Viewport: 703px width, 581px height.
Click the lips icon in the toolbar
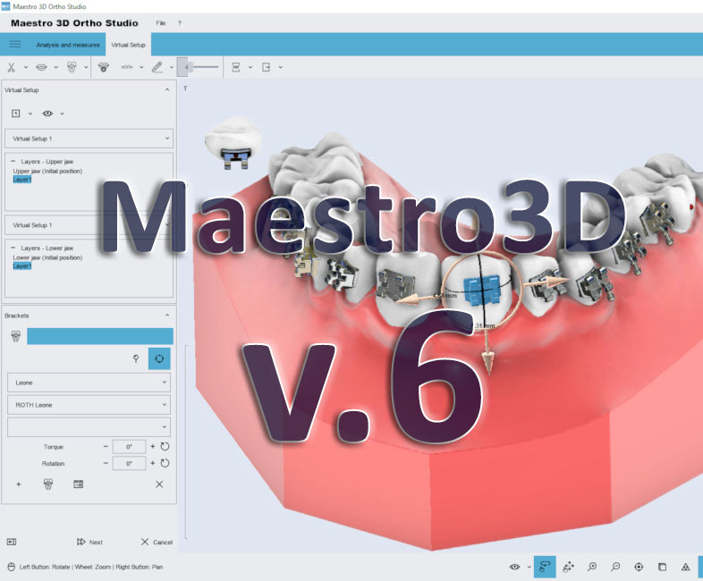42,67
